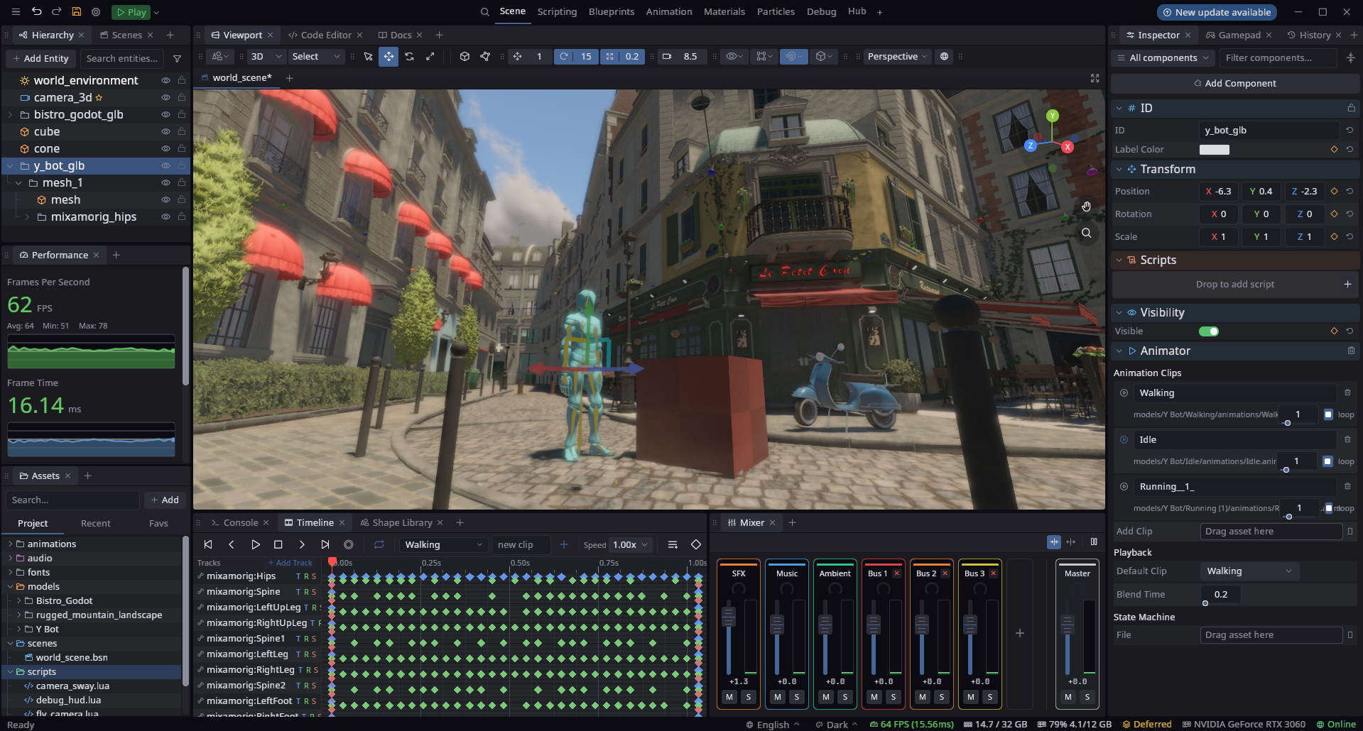Click the Blend Time slider handle
The image size is (1363, 731).
(1205, 603)
